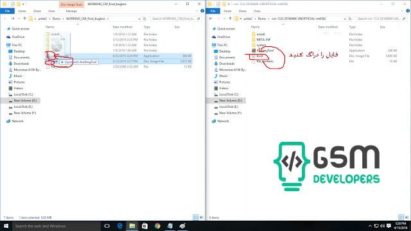Go up one folder in right window
Image resolution: width=411 pixels, height=231 pixels.
[x=230, y=19]
